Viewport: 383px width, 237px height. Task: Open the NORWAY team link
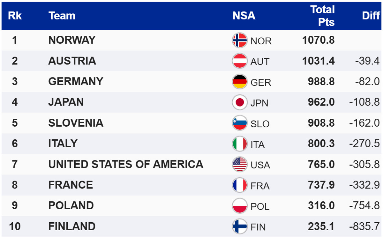(x=72, y=40)
